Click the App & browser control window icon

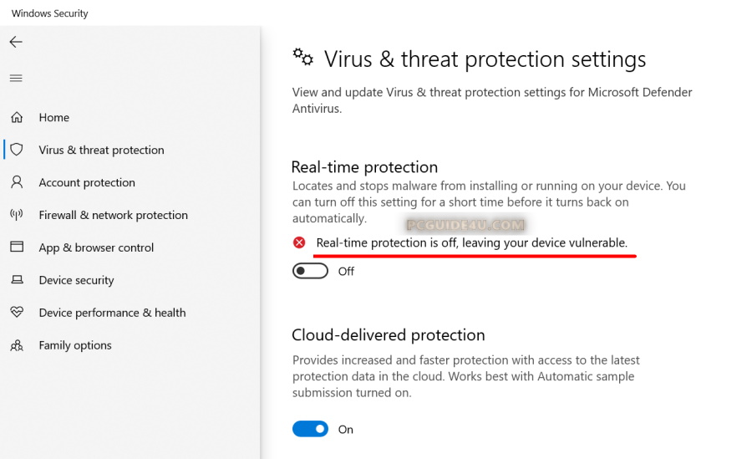(17, 247)
